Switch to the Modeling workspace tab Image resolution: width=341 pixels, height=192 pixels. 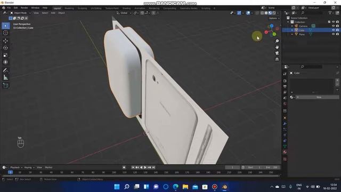coord(69,9)
